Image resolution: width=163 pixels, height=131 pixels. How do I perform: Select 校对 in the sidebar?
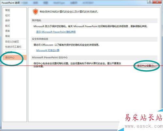(x=7, y=15)
